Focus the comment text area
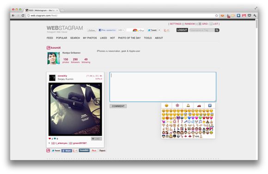The width and height of the screenshot is (268, 174). click(x=163, y=87)
